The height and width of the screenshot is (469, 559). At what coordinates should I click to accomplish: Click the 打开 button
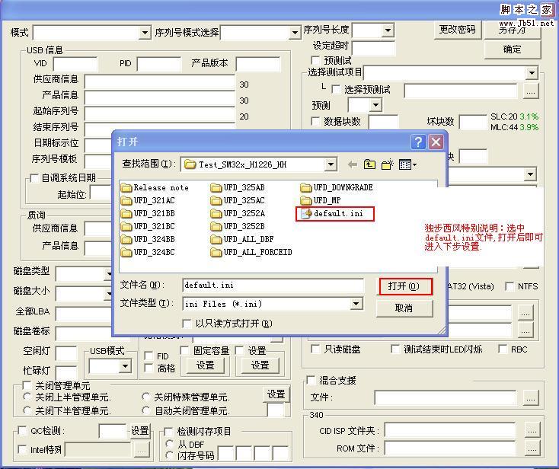pyautogui.click(x=405, y=286)
